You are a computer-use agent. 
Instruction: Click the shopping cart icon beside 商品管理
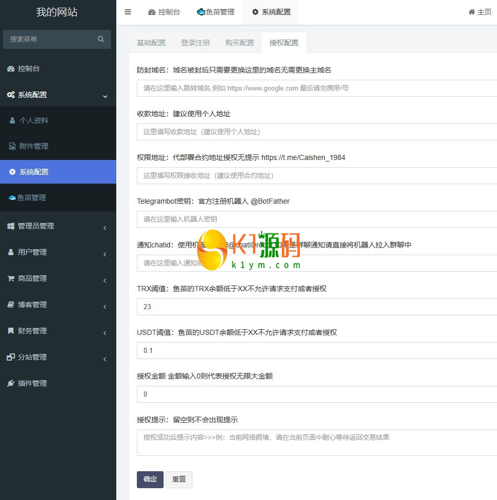[x=11, y=278]
